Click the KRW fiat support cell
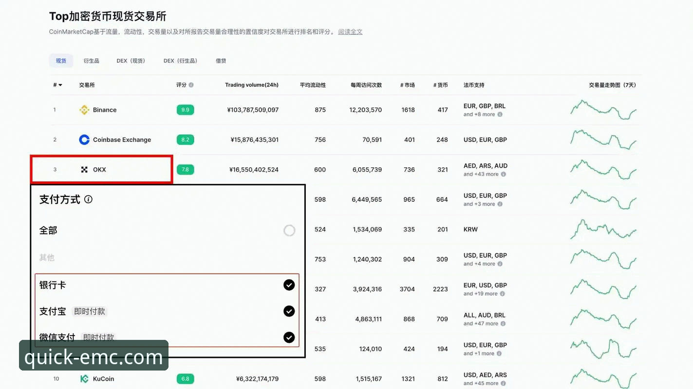This screenshot has width=693, height=389. (x=470, y=230)
